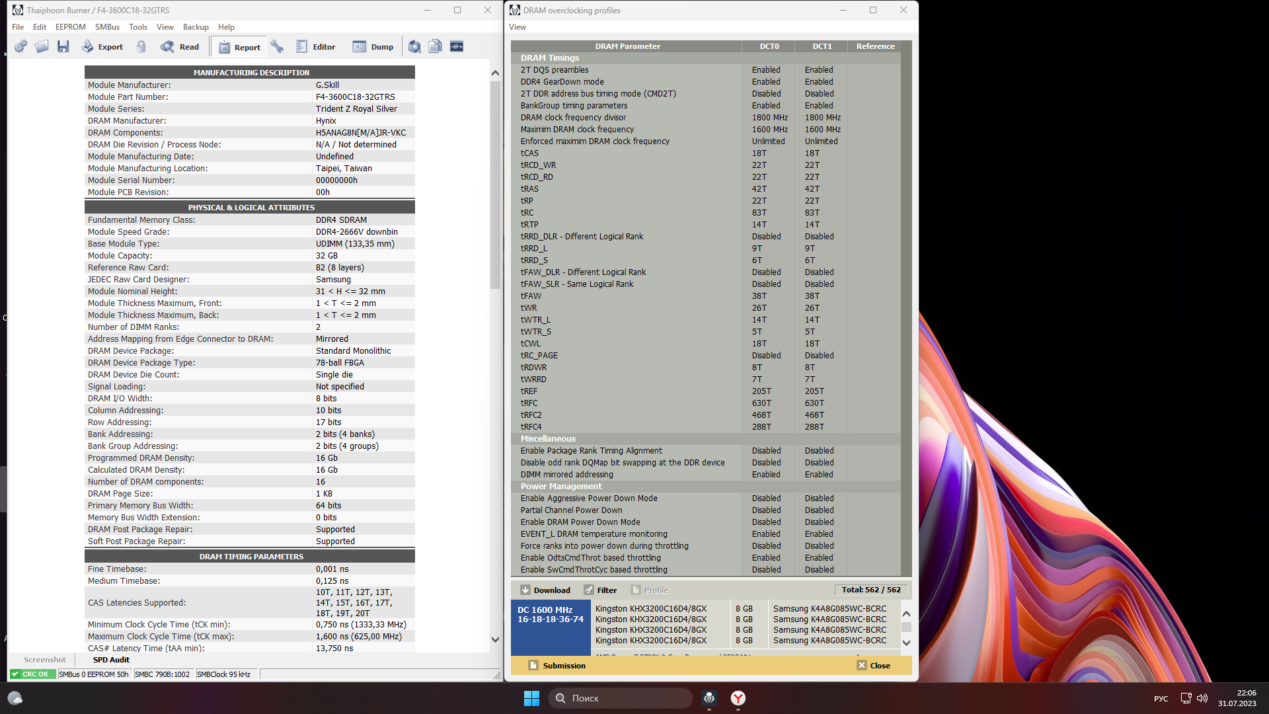1269x714 pixels.
Task: Switch to the SPD Audit tab
Action: point(111,660)
